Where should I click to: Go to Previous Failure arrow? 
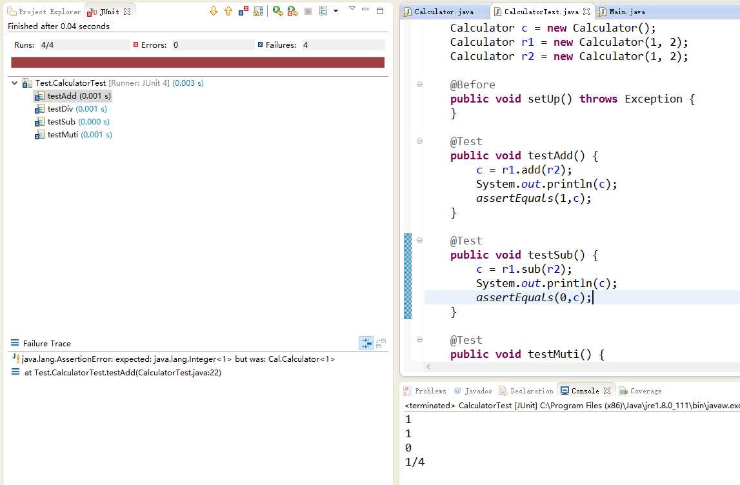pos(228,12)
